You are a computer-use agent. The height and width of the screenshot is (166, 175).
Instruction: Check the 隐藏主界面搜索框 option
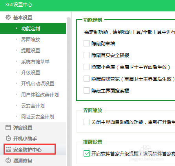pyautogui.click(x=87, y=90)
